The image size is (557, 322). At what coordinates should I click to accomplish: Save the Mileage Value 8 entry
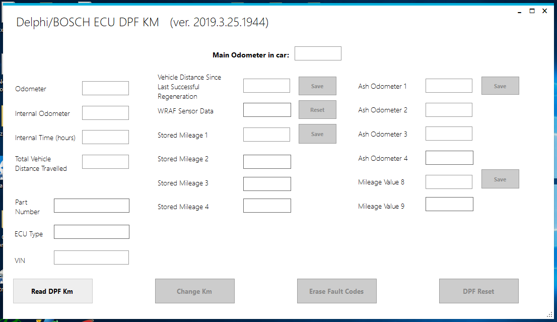500,179
